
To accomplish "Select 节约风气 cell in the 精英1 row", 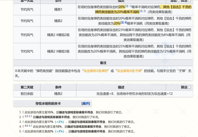I will click(x=27, y=9).
